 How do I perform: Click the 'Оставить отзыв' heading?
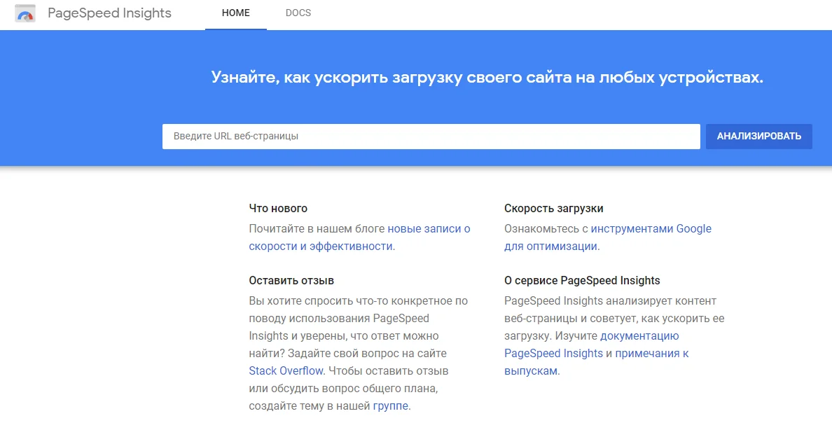[291, 280]
